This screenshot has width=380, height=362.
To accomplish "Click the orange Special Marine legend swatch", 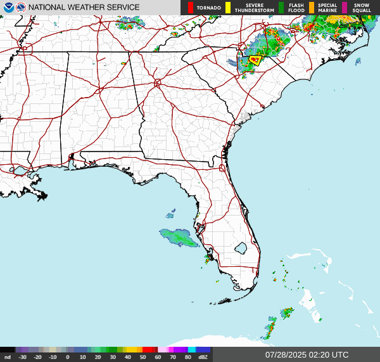I will click(x=312, y=8).
